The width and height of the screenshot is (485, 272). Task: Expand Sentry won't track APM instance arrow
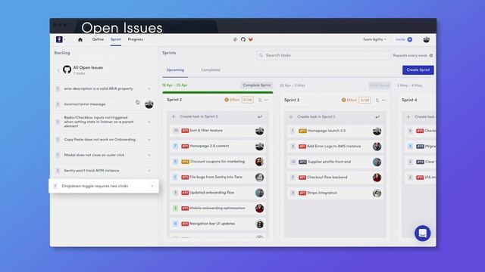click(149, 171)
